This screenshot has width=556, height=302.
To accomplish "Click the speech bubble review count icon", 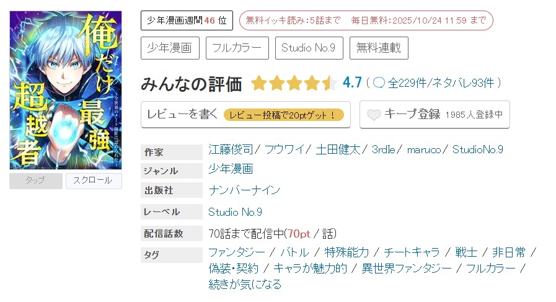I will [379, 83].
